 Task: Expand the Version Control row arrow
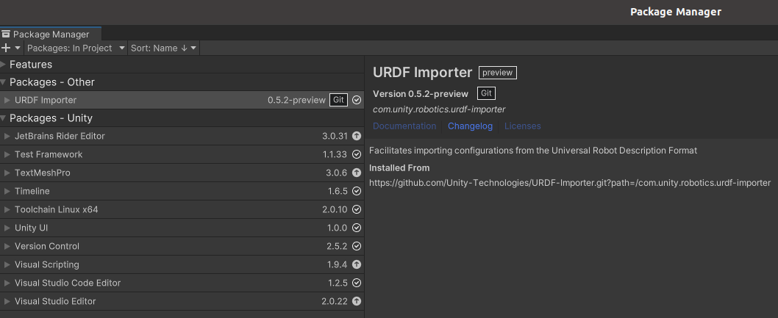click(7, 246)
